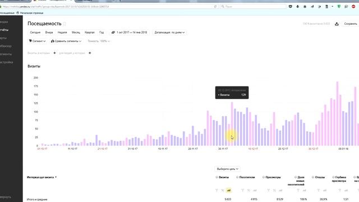The width and height of the screenshot is (359, 202).
Task: Open the Точность 100% dropdown
Action: (99, 41)
